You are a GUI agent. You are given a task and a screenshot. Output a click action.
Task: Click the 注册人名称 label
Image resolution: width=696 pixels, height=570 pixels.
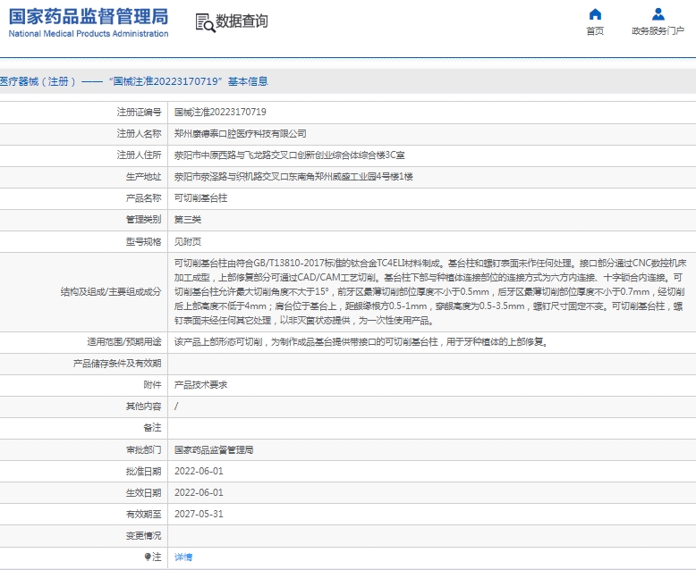point(139,133)
